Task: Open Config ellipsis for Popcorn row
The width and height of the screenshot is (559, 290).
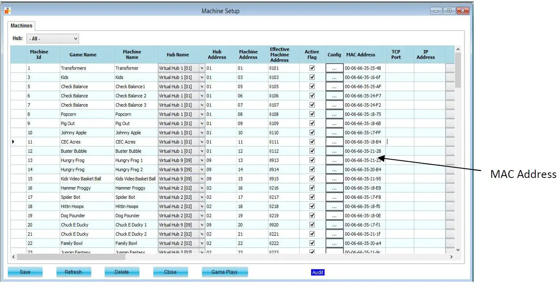Action: click(x=334, y=114)
